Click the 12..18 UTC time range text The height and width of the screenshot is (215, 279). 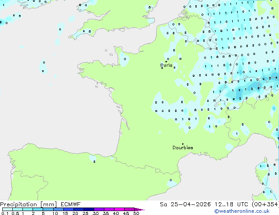tap(231, 204)
